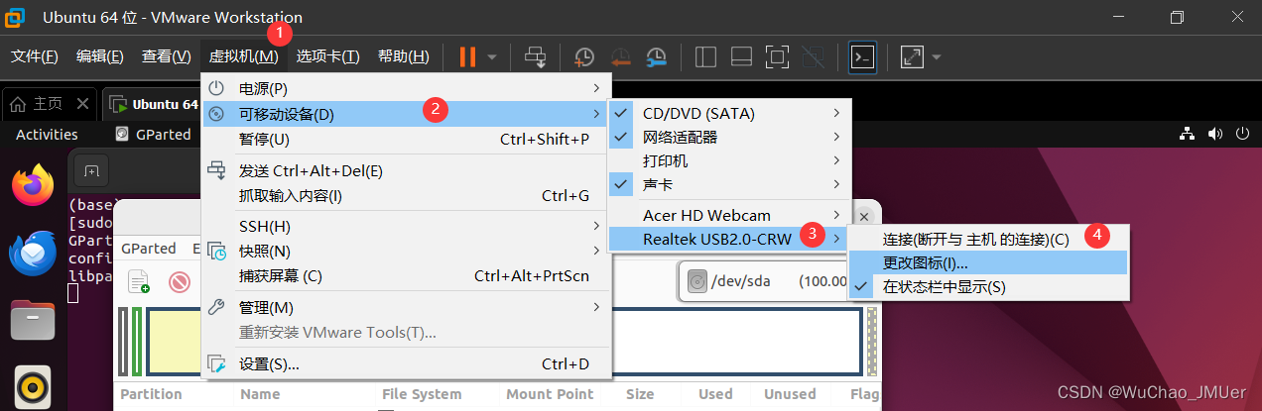Open 设置(S)... from the menu
Image resolution: width=1262 pixels, height=411 pixels.
tap(406, 364)
